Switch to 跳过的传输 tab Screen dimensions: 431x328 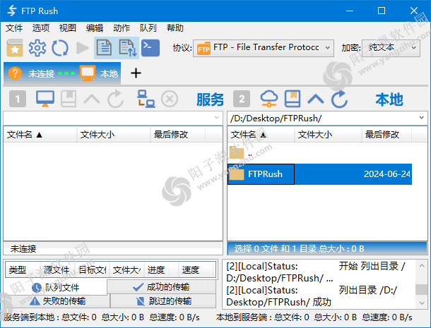(x=163, y=301)
